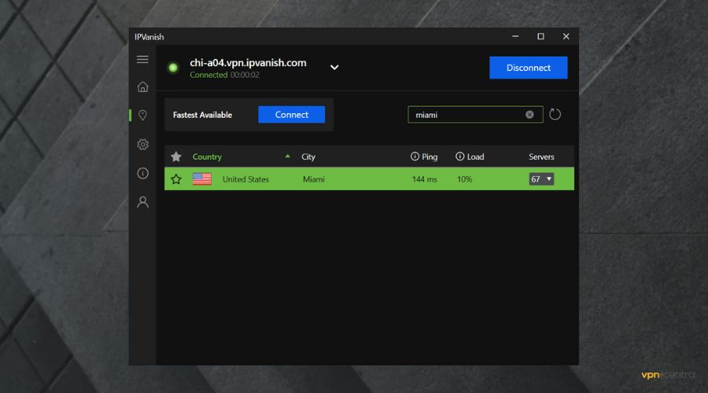The width and height of the screenshot is (708, 393).
Task: Open the account profile icon
Action: click(142, 202)
